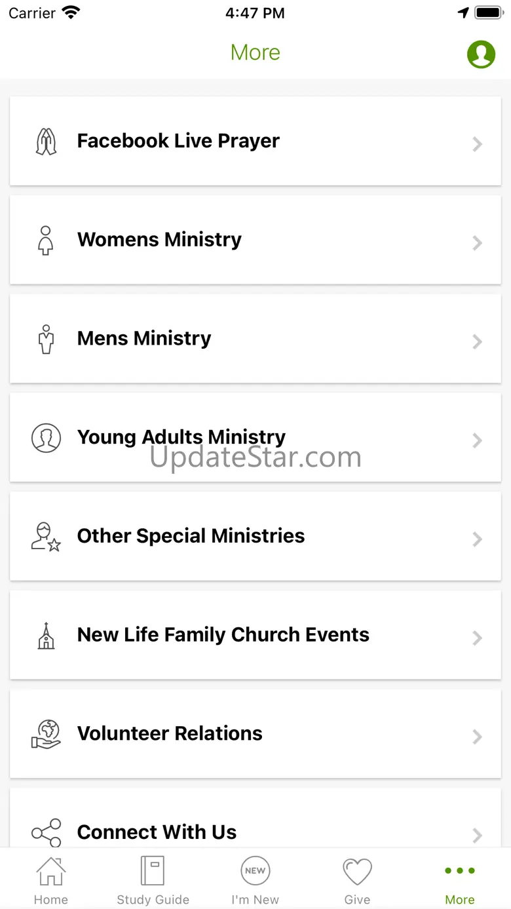Click the Mens Ministry man icon
Viewport: 511px width, 909px height.
[x=46, y=339]
